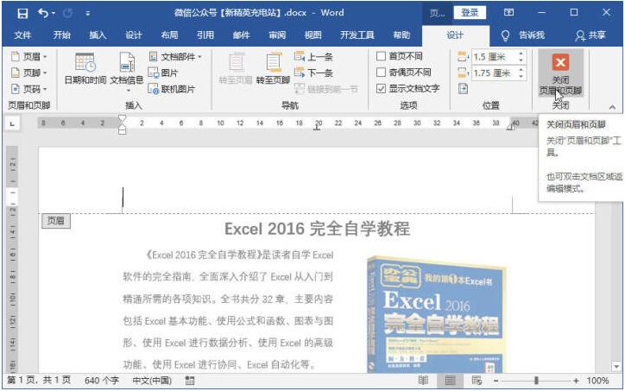The image size is (625, 391).
Task: Click page count 第1页,共1页 in status bar
Action: coord(39,381)
